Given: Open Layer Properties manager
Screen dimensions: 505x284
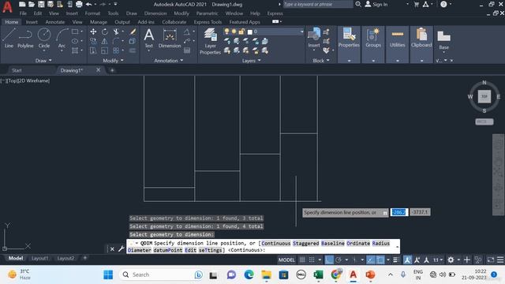Looking at the screenshot, I should [210, 41].
